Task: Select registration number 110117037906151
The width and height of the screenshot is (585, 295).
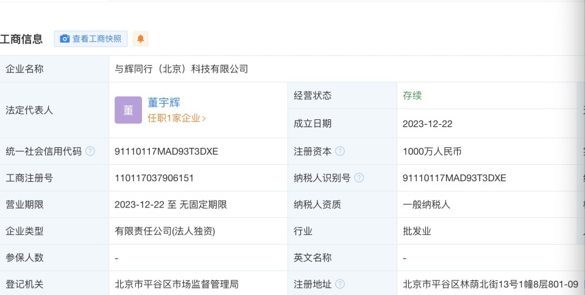Action: (x=154, y=178)
